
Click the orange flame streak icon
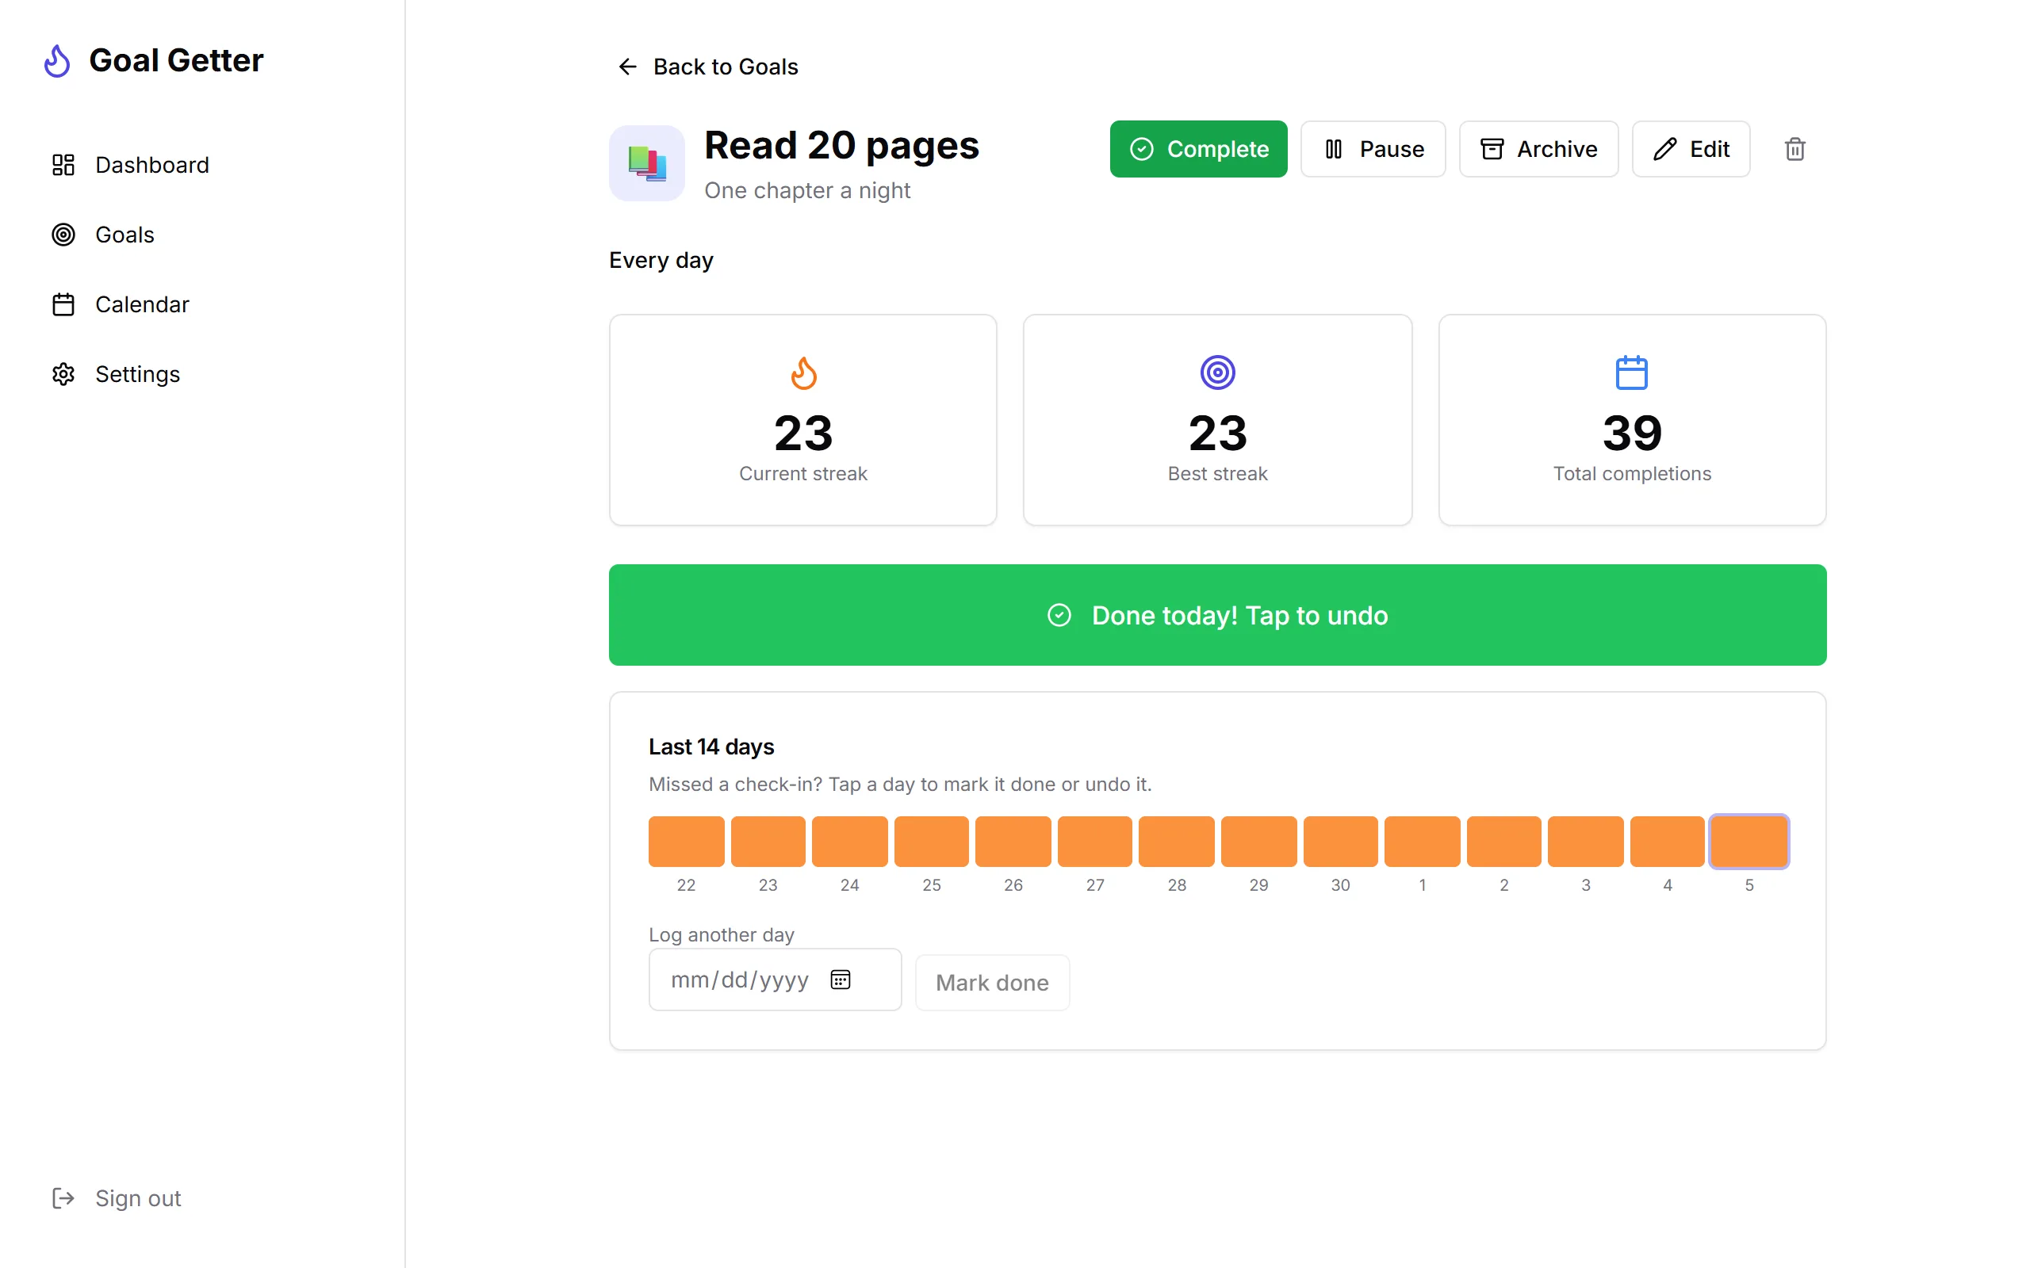[x=802, y=372]
